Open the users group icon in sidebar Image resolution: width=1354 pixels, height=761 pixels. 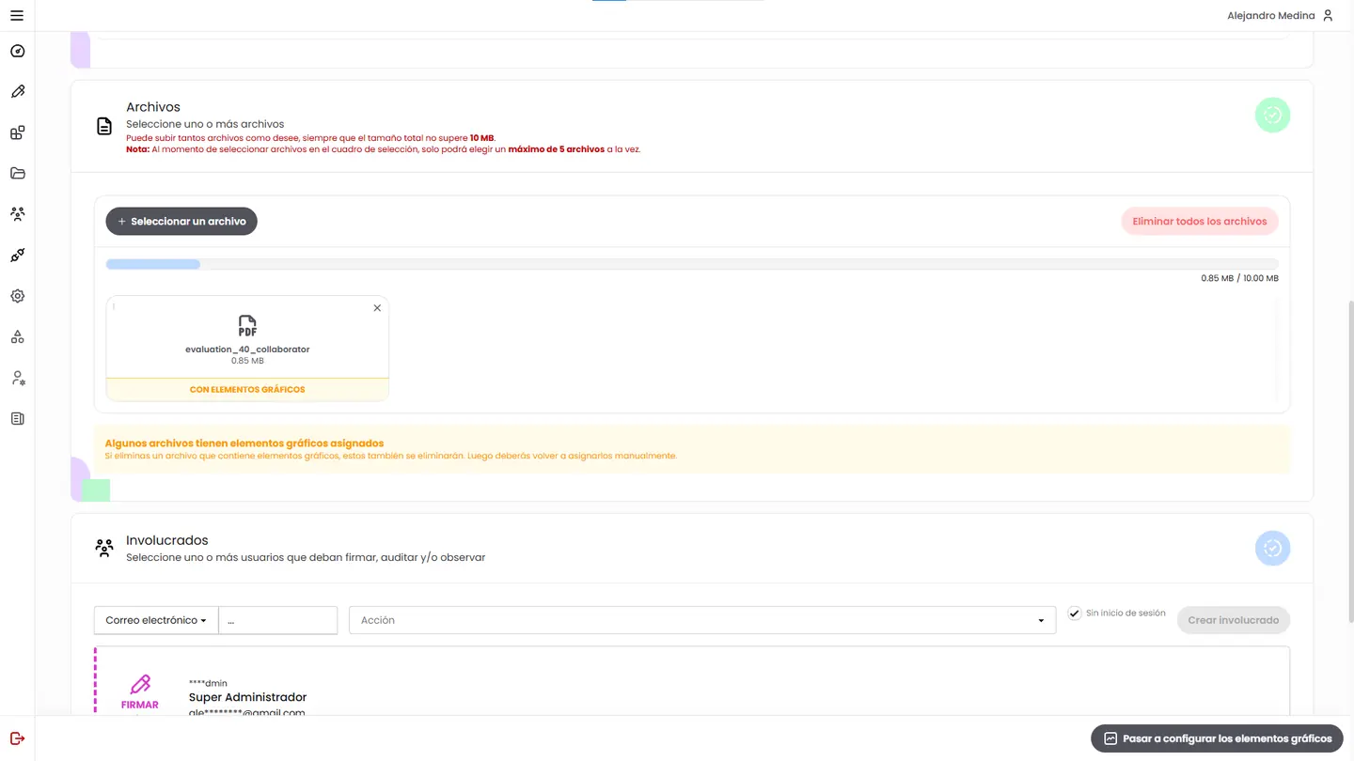[17, 214]
